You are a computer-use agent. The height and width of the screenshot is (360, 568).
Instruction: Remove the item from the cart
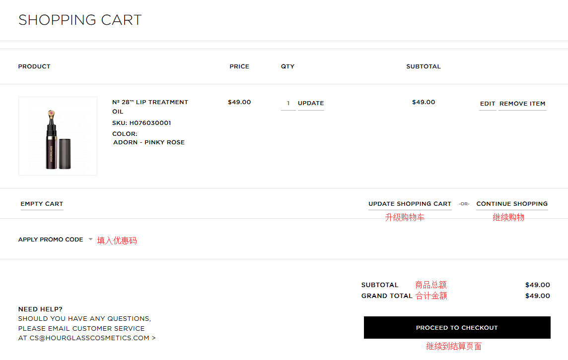click(x=522, y=104)
